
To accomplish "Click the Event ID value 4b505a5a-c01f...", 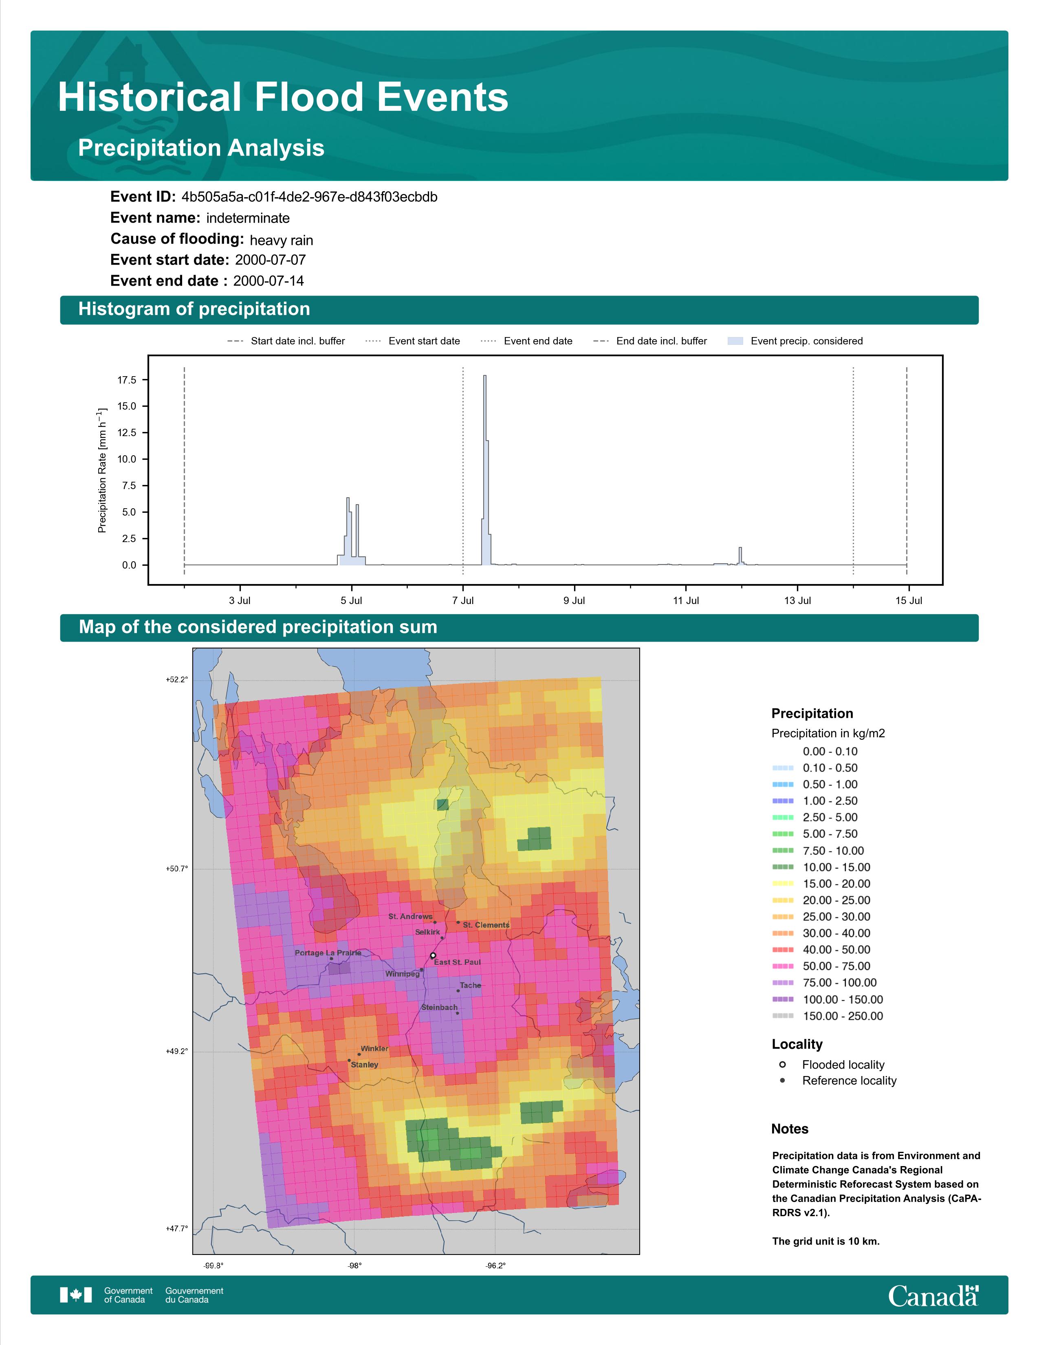I will point(310,197).
